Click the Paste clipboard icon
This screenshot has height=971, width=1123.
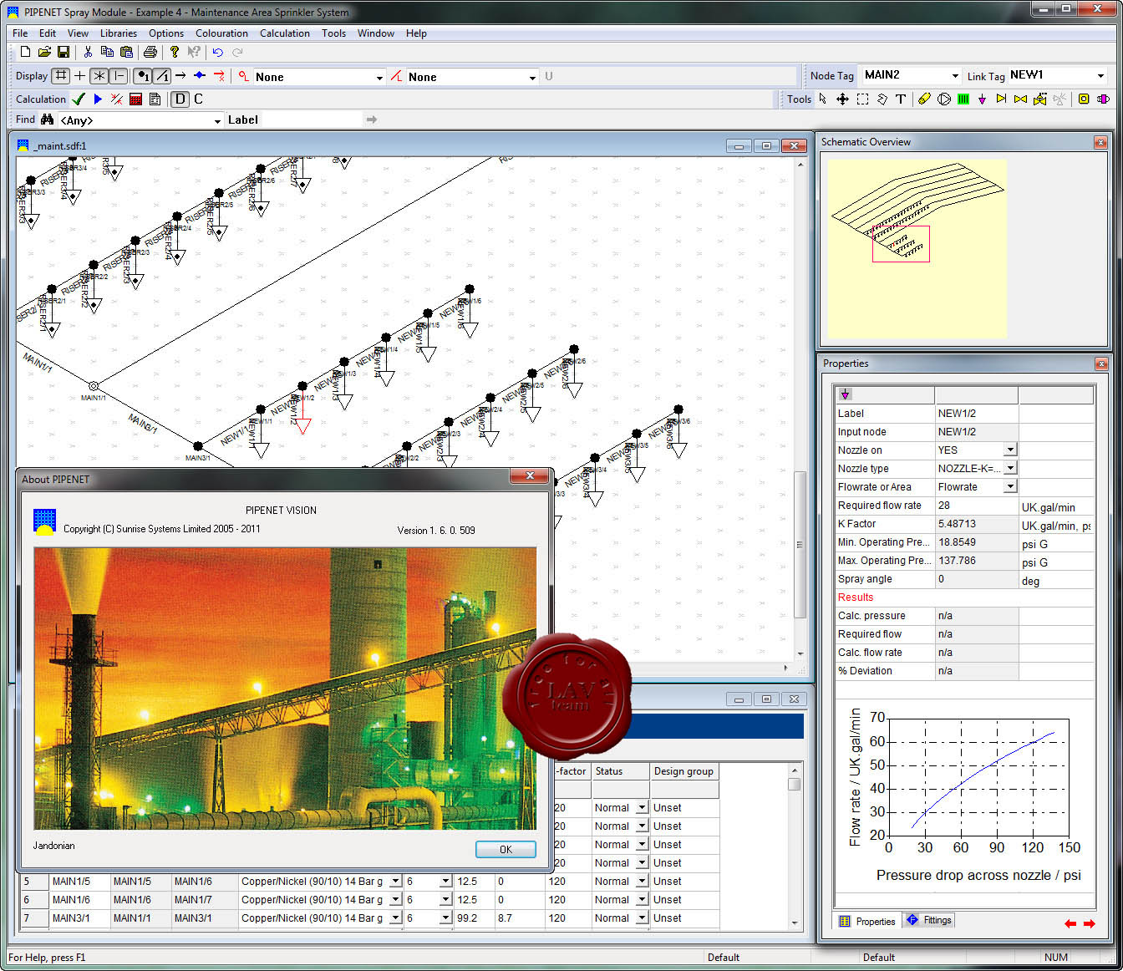[126, 52]
